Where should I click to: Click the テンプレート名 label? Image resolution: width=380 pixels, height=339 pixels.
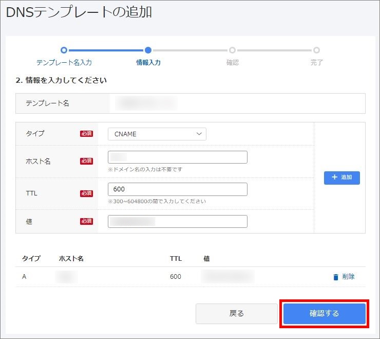pos(47,103)
